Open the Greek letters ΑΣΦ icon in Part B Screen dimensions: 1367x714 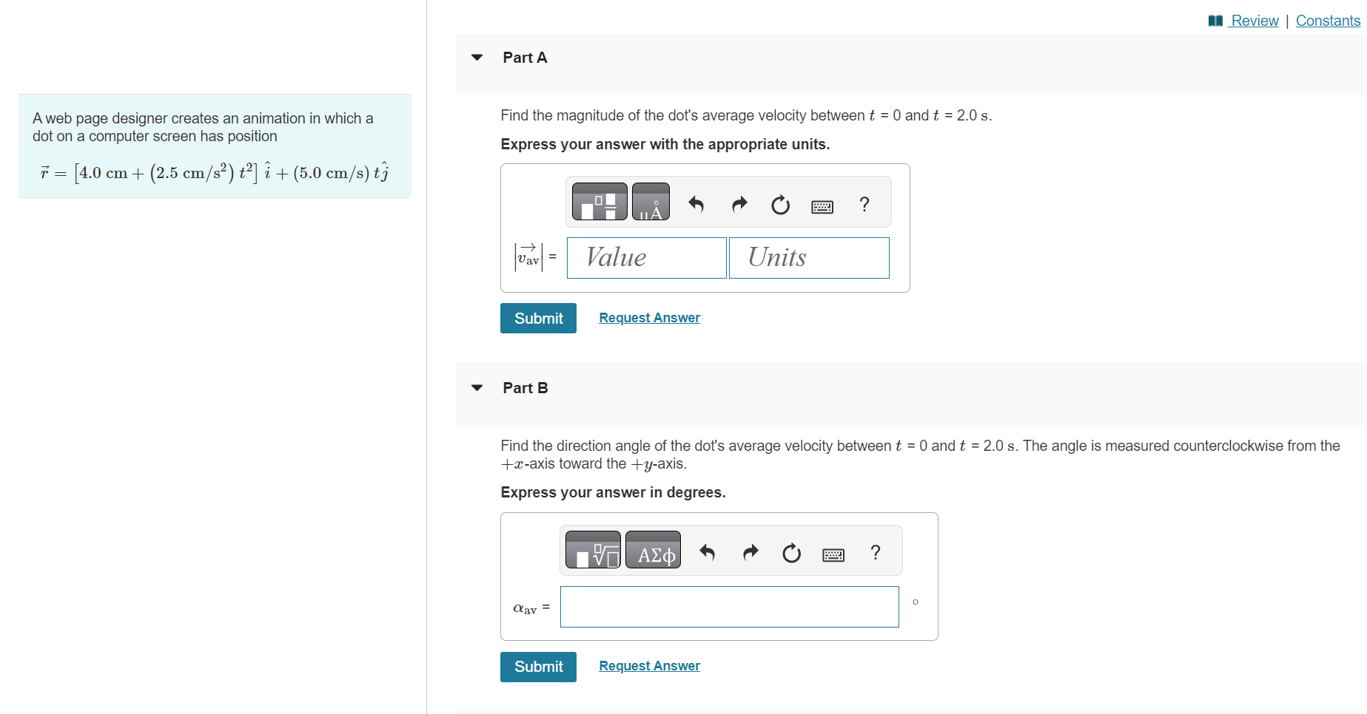click(654, 551)
